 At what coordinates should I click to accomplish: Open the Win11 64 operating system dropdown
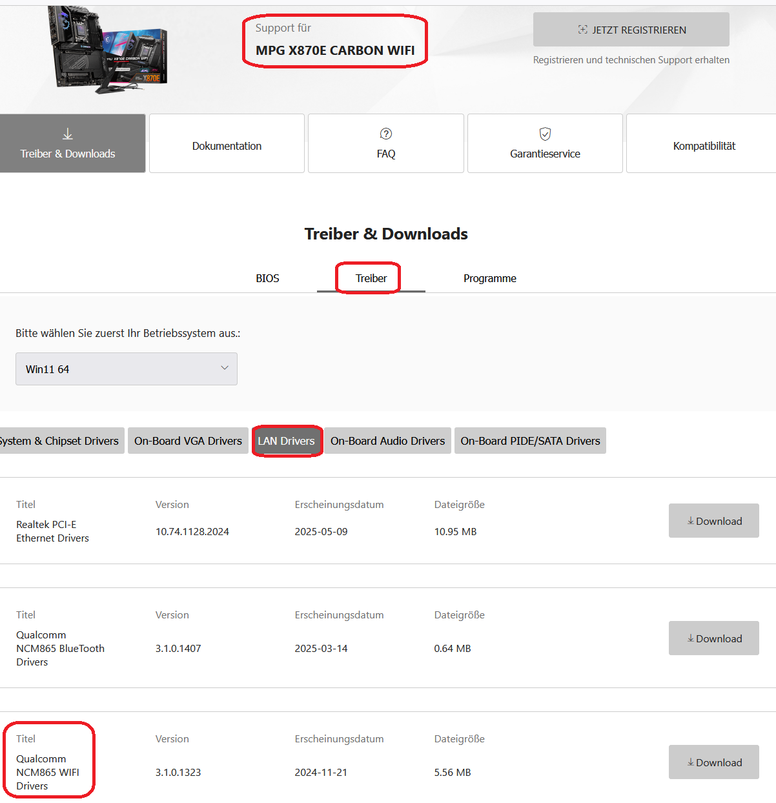pyautogui.click(x=127, y=369)
